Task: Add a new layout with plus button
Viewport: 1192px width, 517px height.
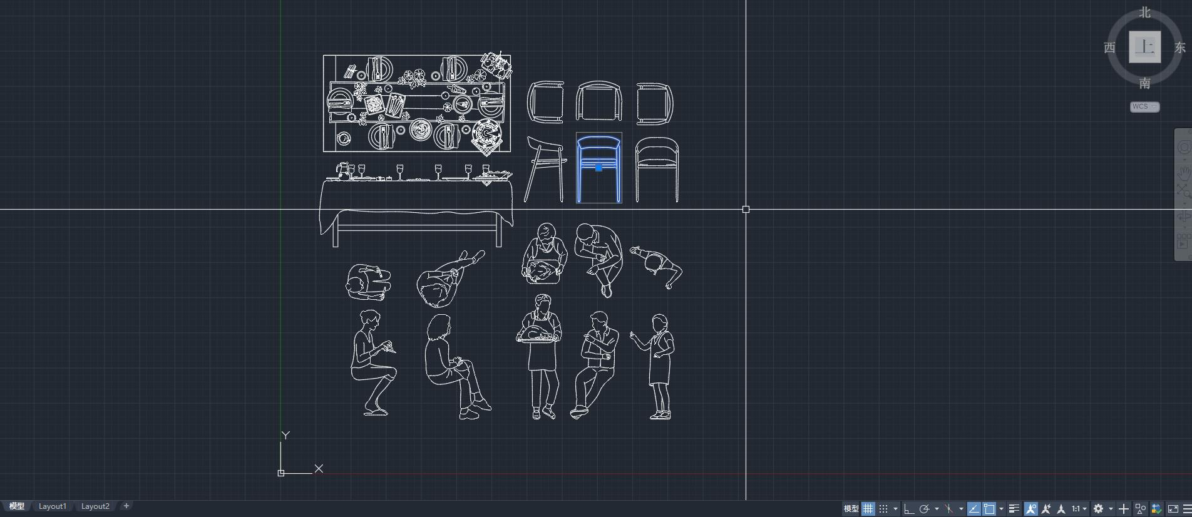Action: 126,506
